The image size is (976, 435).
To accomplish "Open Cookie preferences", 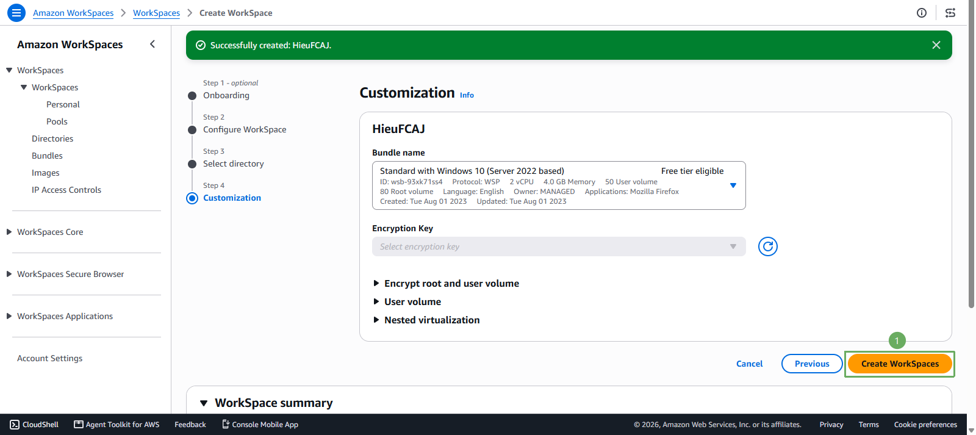I will [925, 425].
